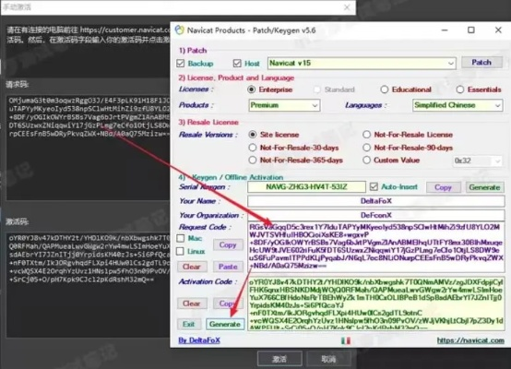Click the Exit button
Image resolution: width=511 pixels, height=369 pixels.
[x=189, y=324]
